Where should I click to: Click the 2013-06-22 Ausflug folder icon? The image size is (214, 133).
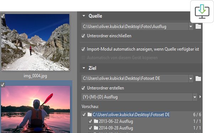tap(96, 121)
